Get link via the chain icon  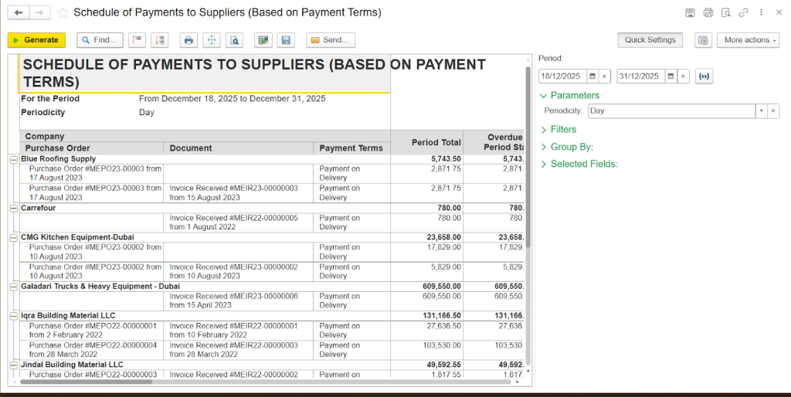pos(744,12)
